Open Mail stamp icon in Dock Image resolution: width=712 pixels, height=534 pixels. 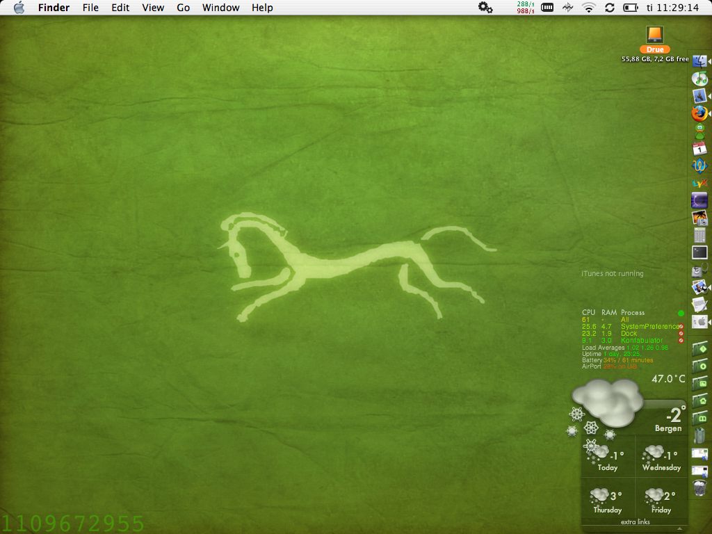click(x=699, y=96)
